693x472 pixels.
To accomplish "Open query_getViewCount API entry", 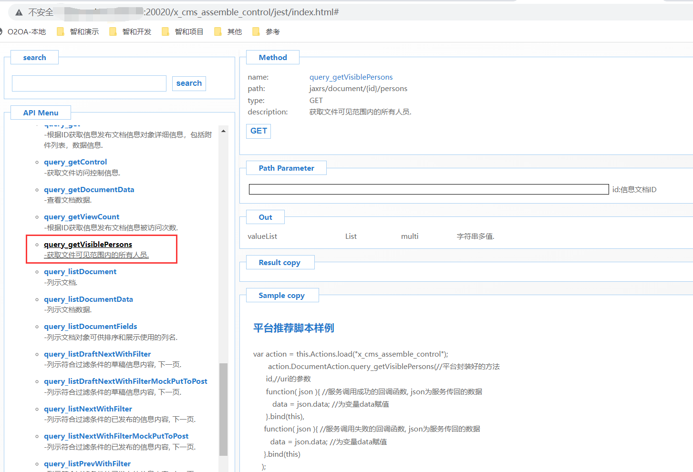I will pos(82,217).
